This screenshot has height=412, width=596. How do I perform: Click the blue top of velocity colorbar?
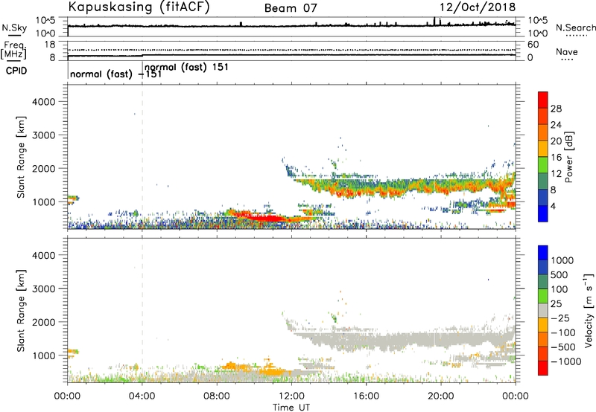543,252
